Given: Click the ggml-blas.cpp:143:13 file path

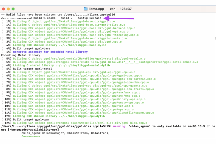Looking at the screenshot, I should (56, 126).
